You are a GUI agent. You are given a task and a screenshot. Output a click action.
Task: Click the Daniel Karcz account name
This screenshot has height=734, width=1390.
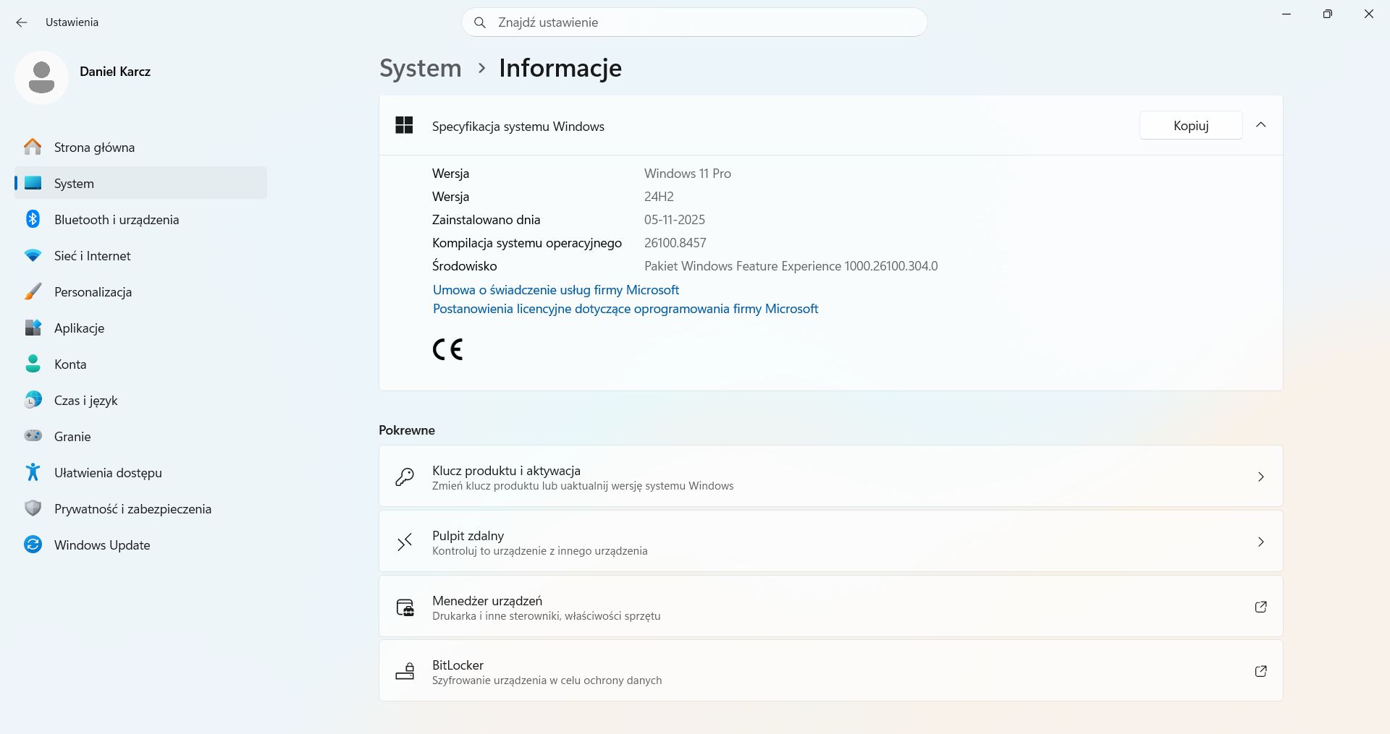click(115, 72)
